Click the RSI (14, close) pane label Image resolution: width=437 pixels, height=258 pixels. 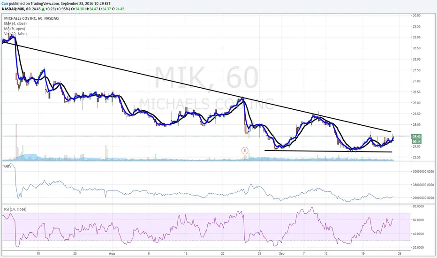tap(15, 209)
